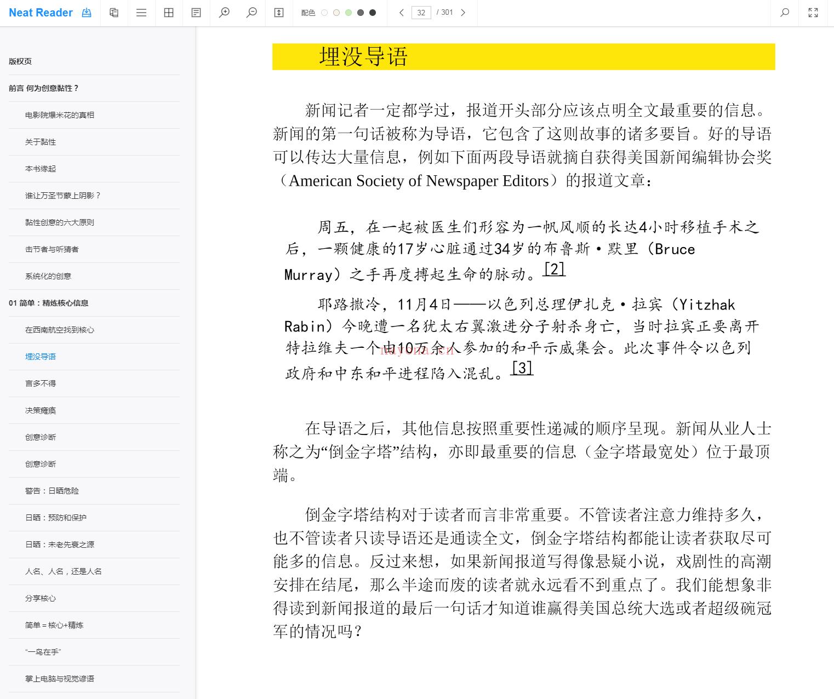Open the notes panel icon
Image resolution: width=834 pixels, height=699 pixels.
(x=196, y=13)
